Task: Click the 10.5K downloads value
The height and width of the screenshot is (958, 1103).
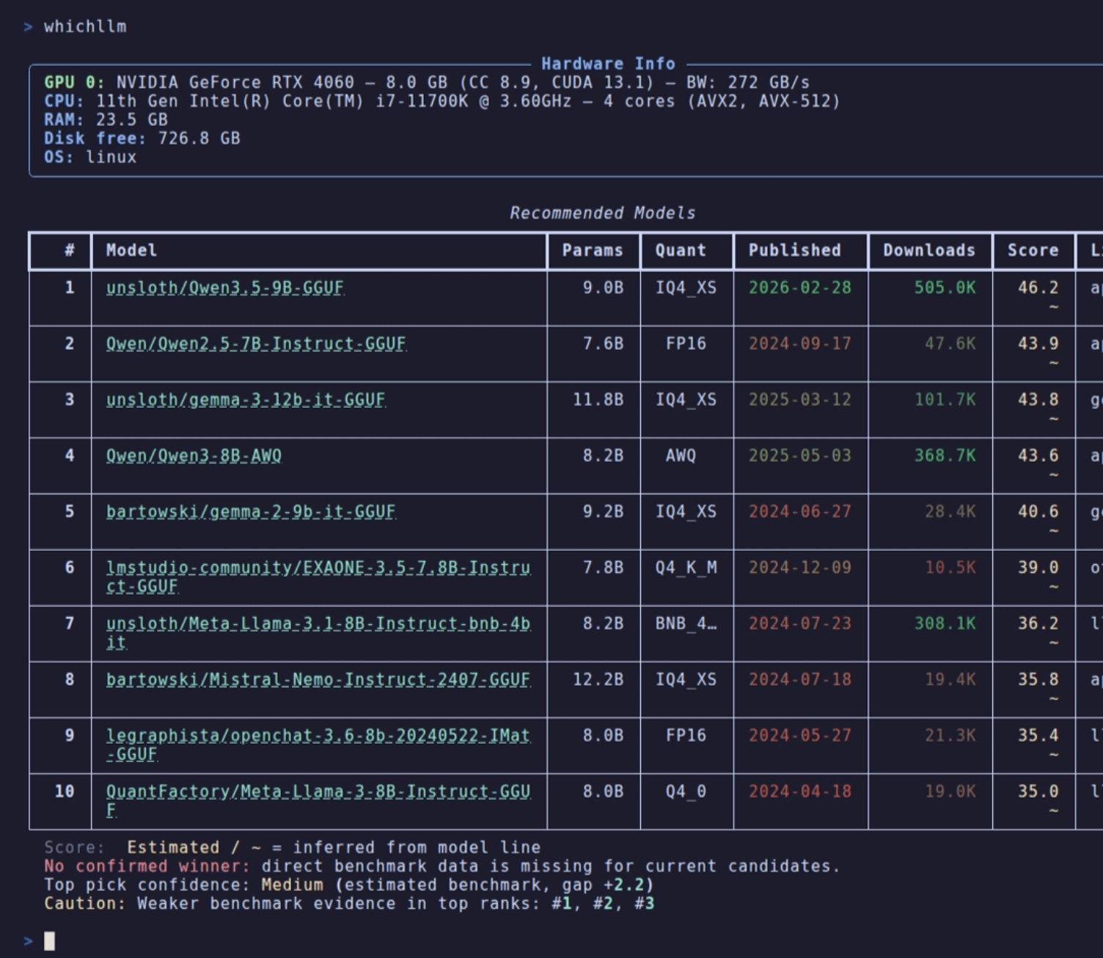Action: click(x=950, y=568)
